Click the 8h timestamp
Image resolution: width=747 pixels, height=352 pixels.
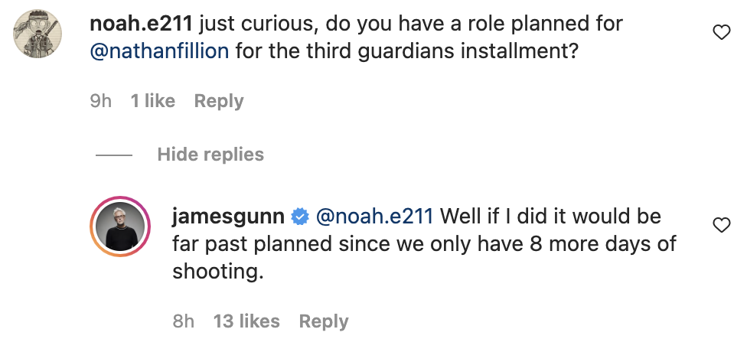[184, 321]
